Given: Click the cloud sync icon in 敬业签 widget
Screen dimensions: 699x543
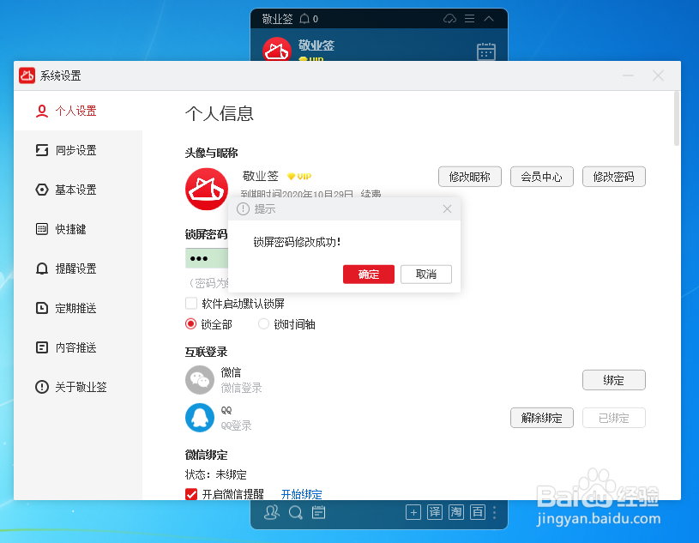Looking at the screenshot, I should click(449, 19).
